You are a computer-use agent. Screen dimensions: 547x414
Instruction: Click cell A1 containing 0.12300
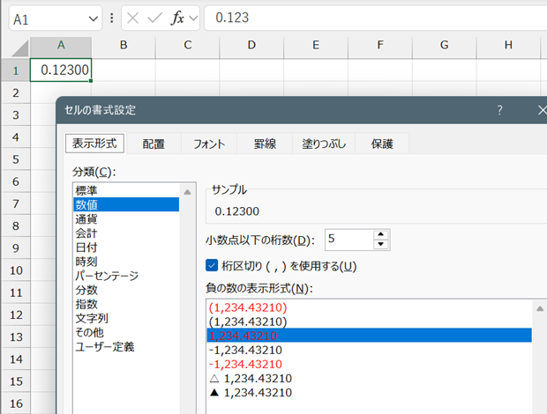click(x=61, y=70)
